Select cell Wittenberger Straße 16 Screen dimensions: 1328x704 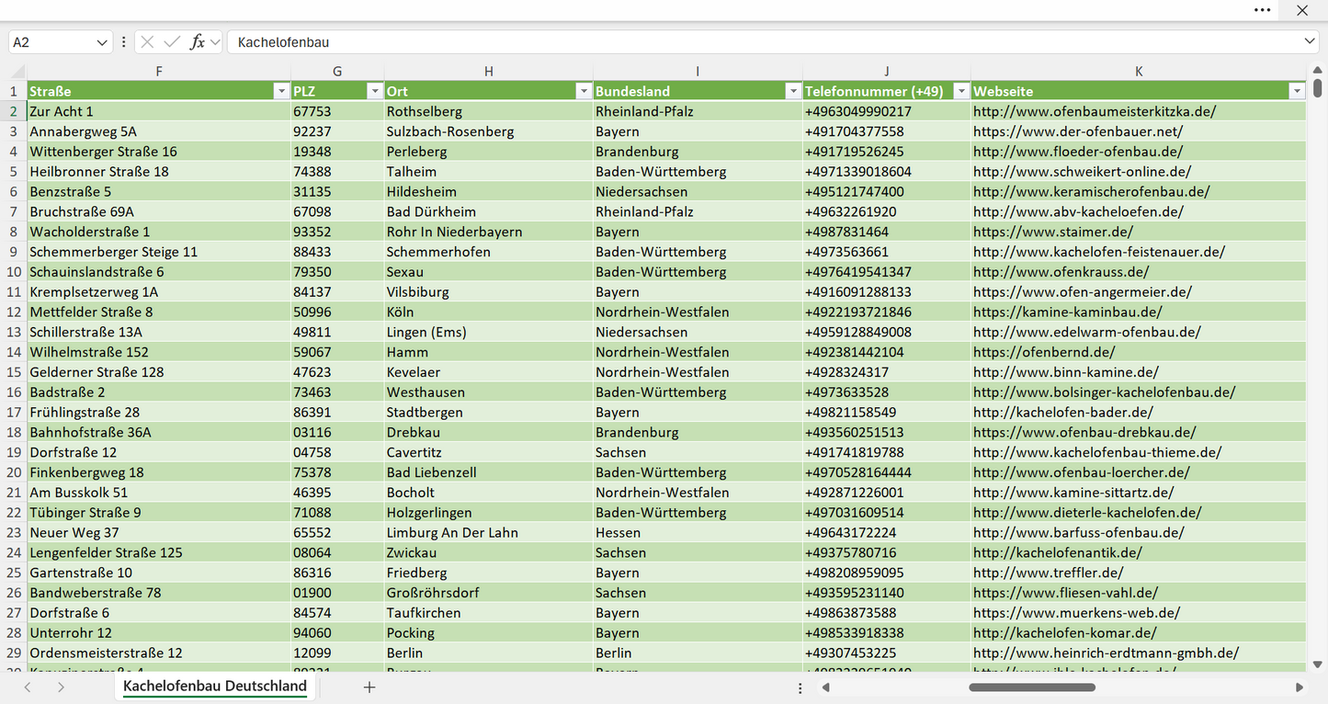point(159,152)
